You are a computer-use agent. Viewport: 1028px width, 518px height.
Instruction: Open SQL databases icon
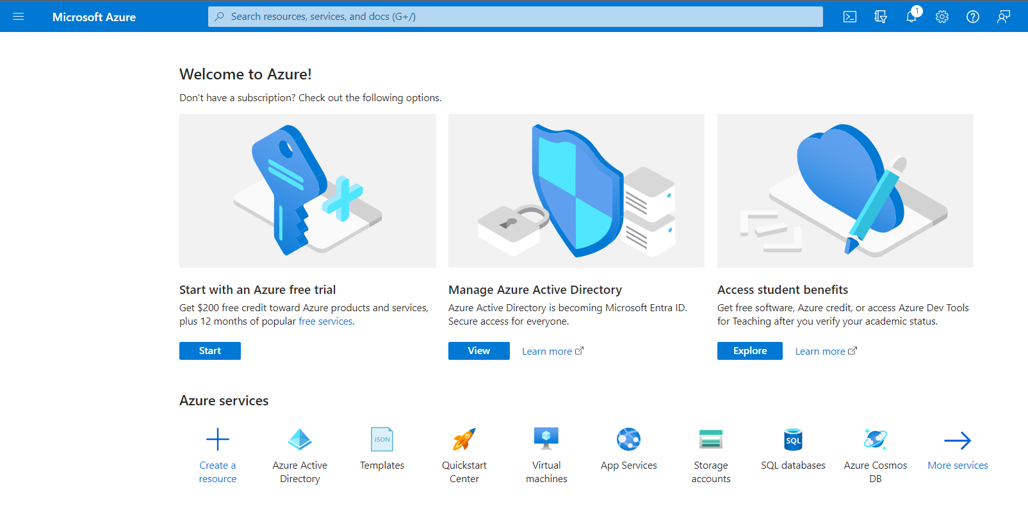pos(793,439)
